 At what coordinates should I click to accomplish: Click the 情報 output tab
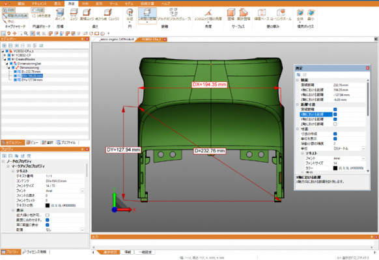tap(128, 252)
